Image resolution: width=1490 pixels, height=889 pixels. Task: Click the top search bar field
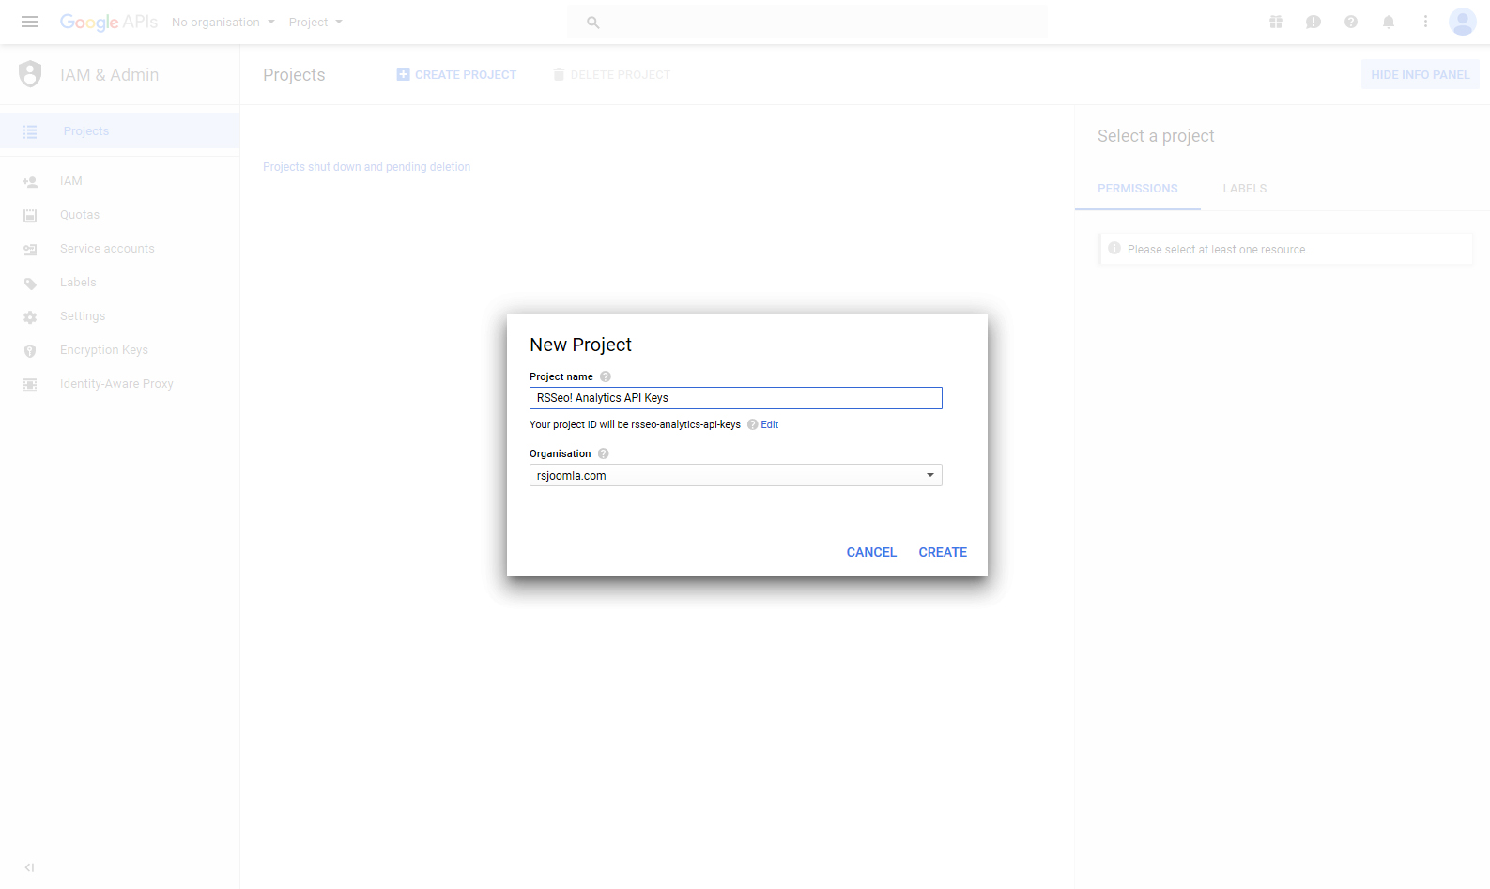[x=807, y=22]
